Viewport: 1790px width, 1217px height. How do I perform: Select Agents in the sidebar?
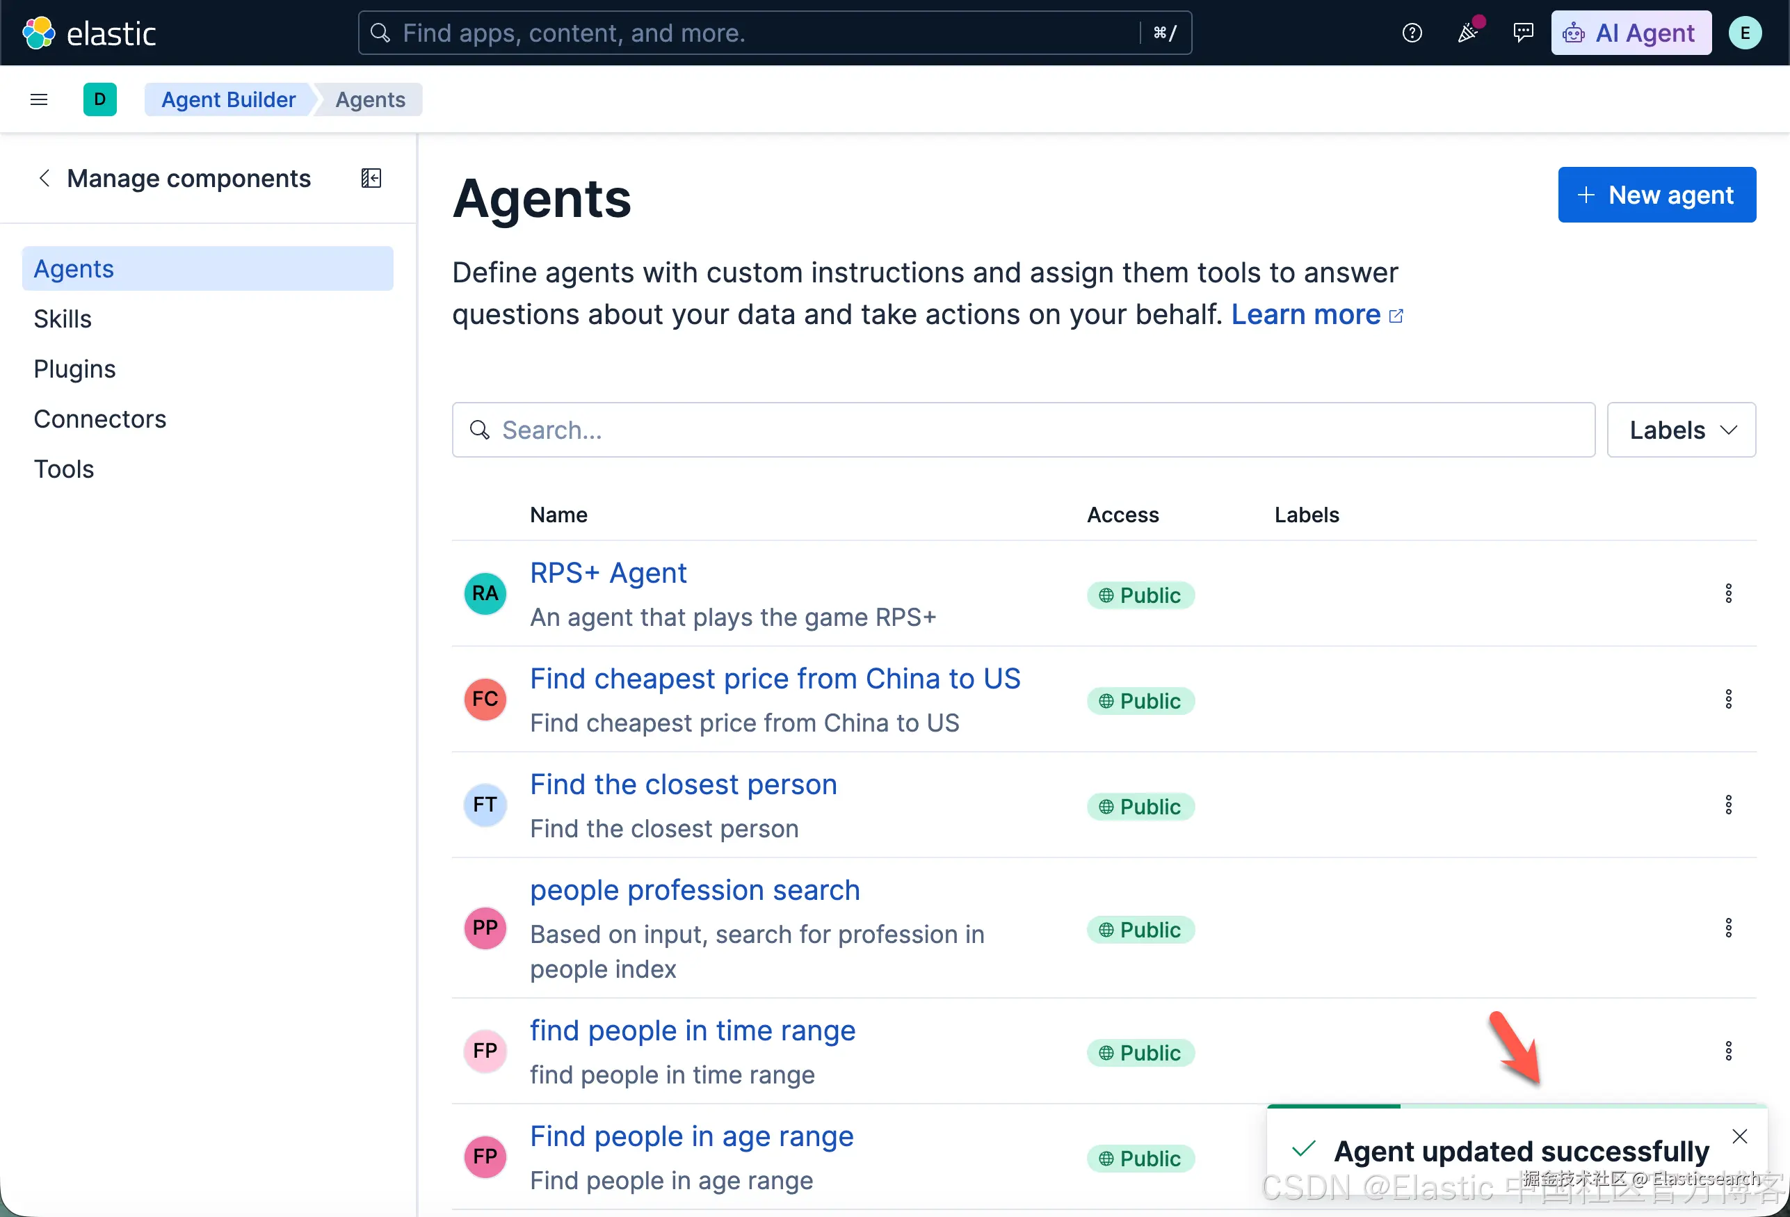208,269
